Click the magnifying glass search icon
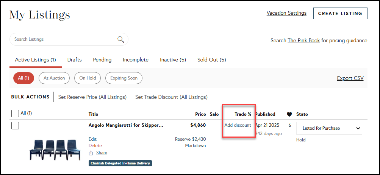The height and width of the screenshot is (175, 380). pyautogui.click(x=121, y=39)
